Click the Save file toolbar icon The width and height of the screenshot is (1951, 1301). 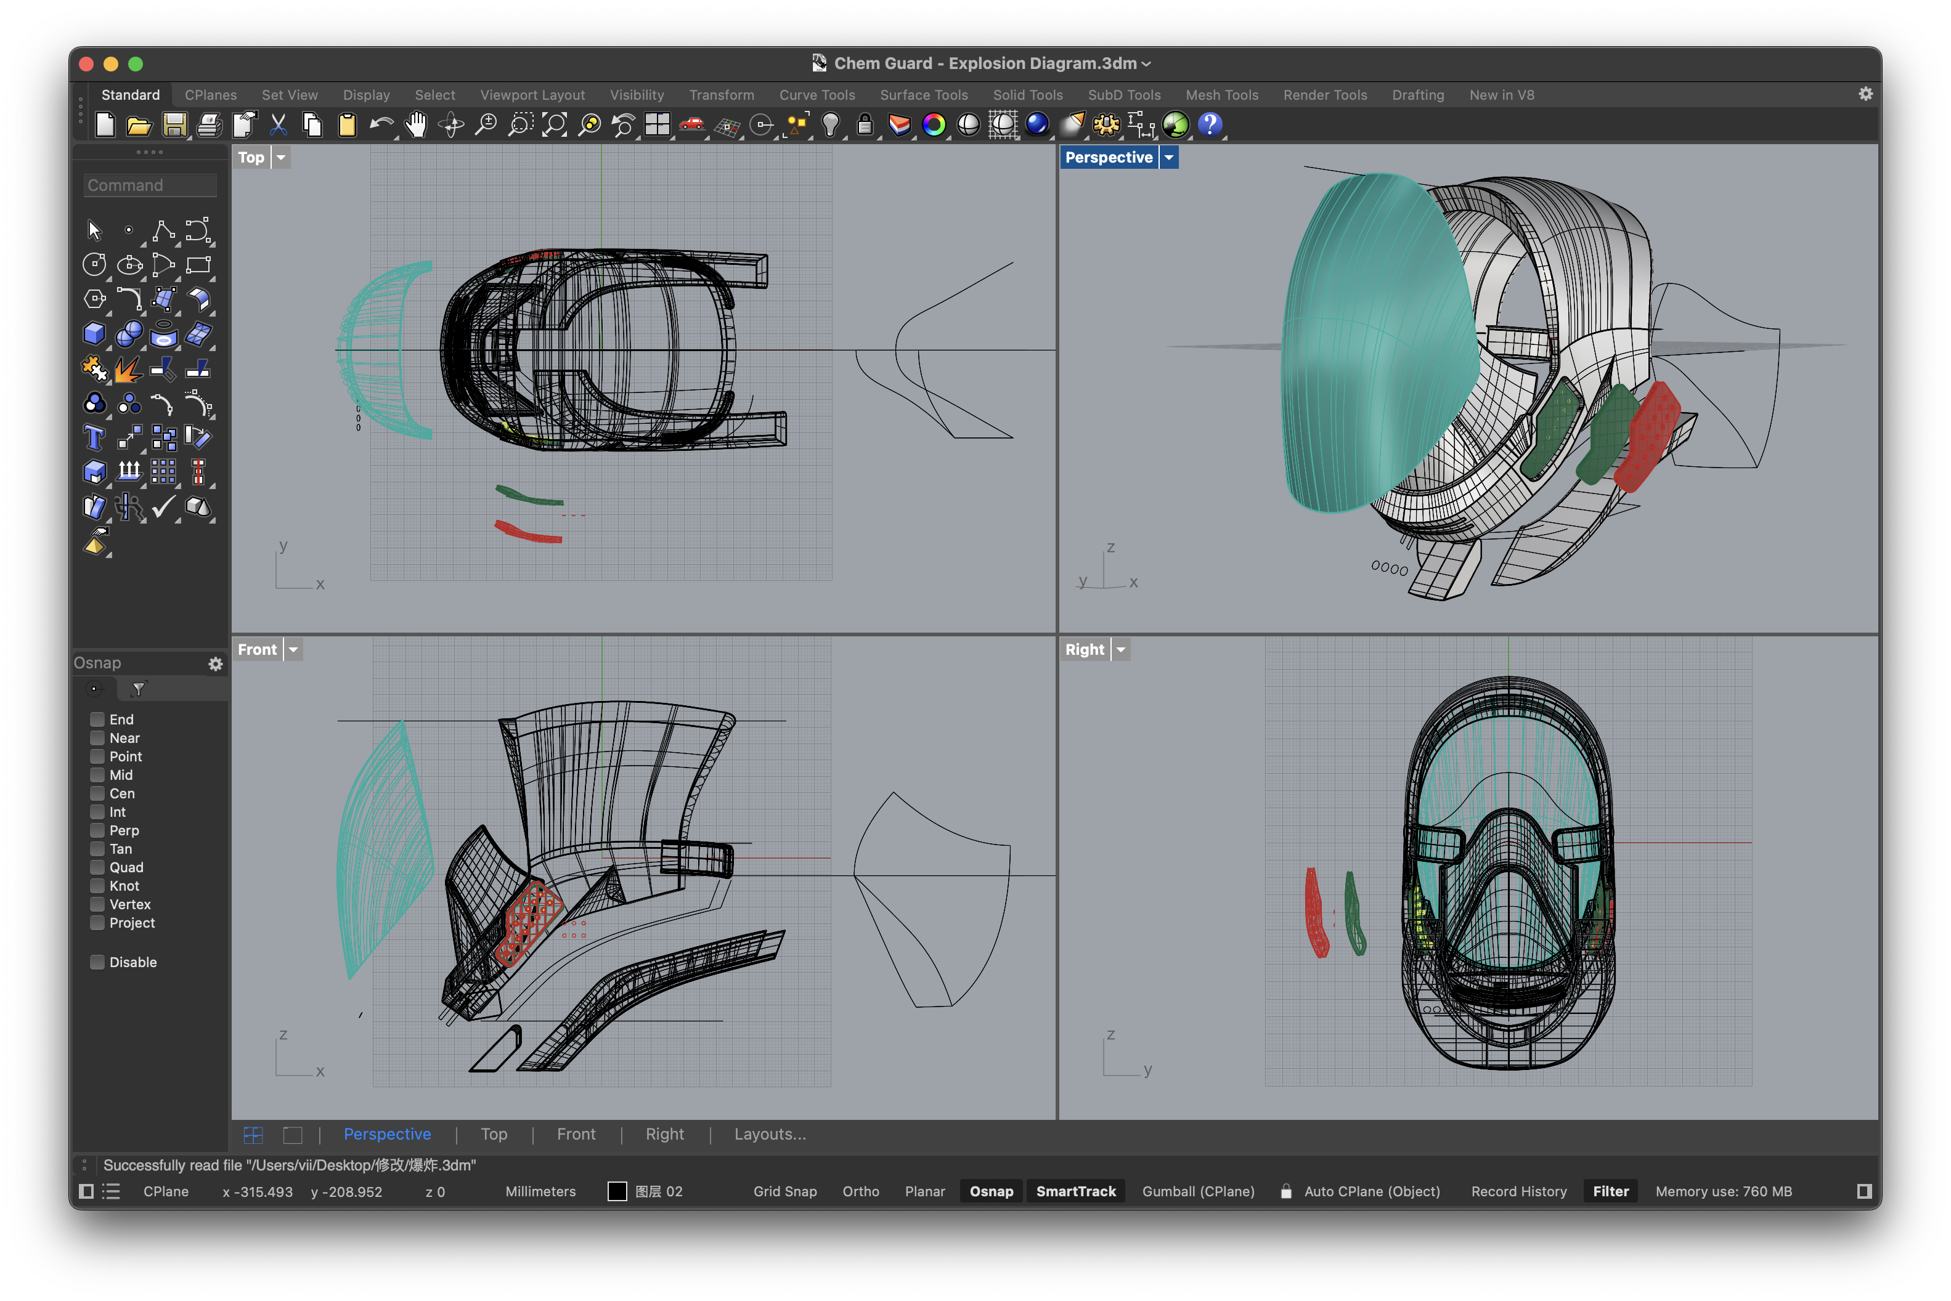174,125
